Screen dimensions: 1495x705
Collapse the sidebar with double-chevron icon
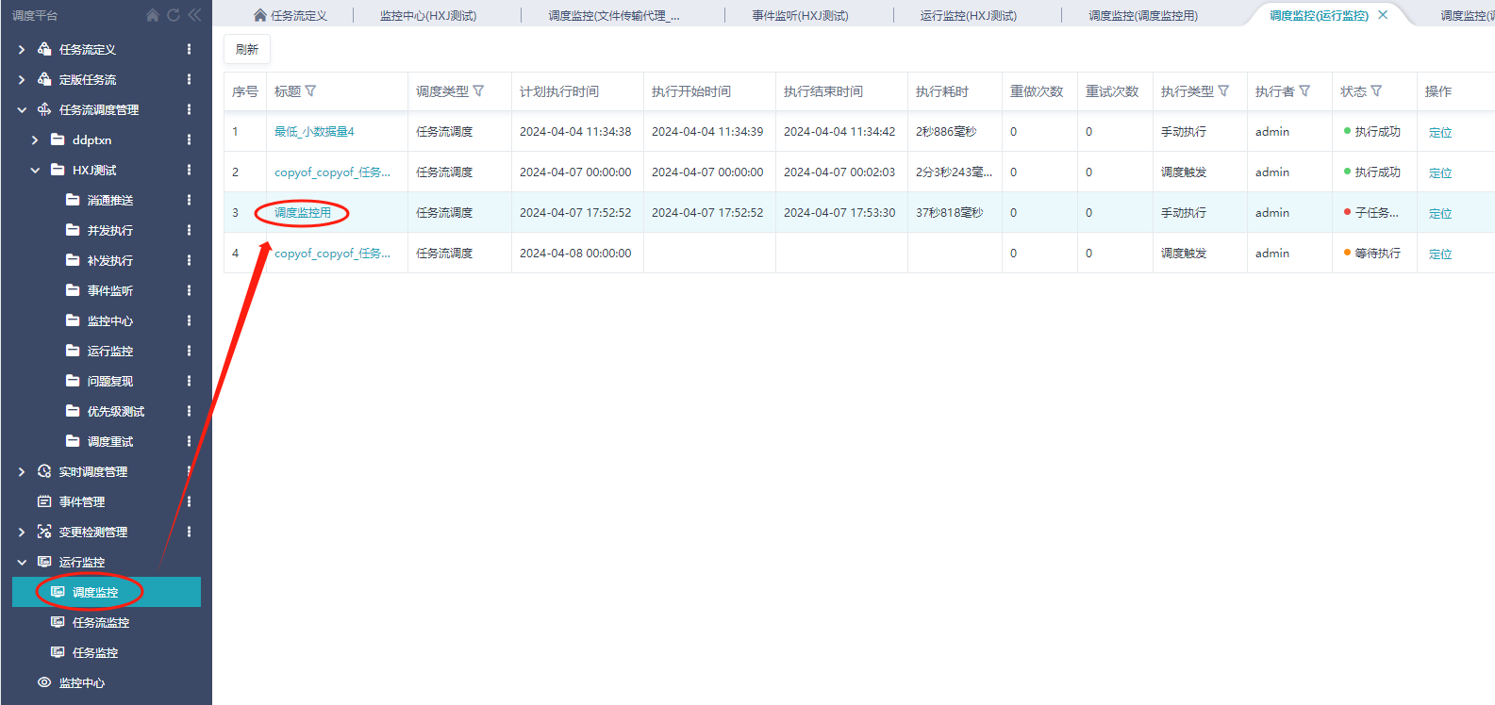194,15
